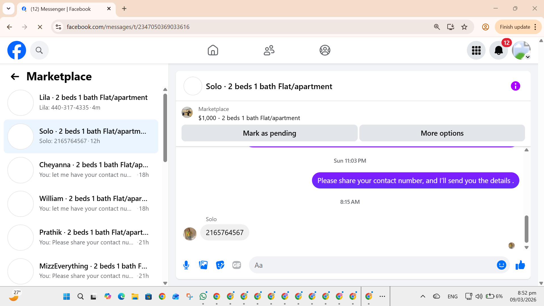544x306 pixels.
Task: Choose a sticker icon
Action: pyautogui.click(x=220, y=265)
